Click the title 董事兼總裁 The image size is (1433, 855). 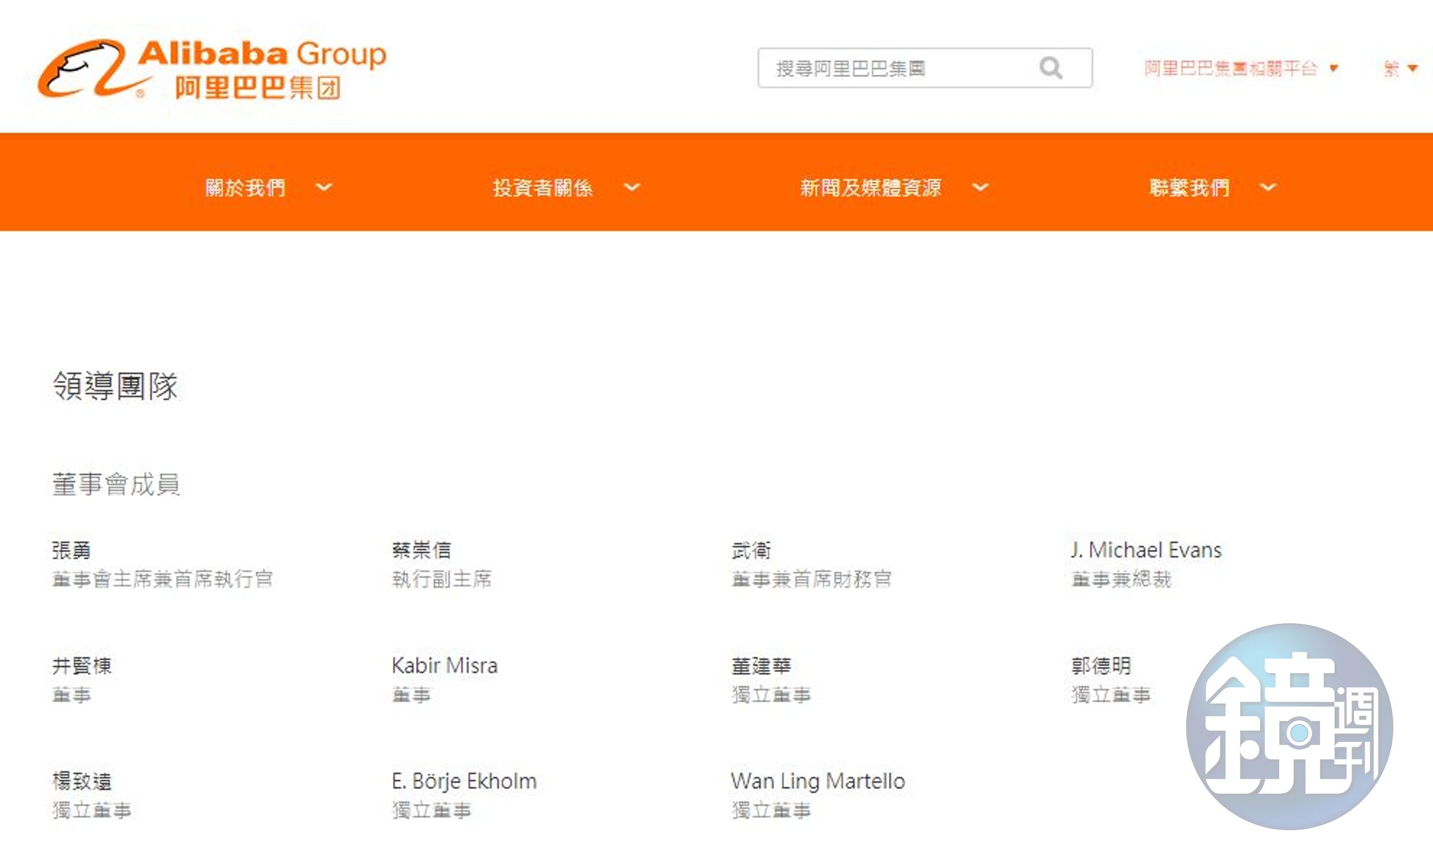(1121, 579)
